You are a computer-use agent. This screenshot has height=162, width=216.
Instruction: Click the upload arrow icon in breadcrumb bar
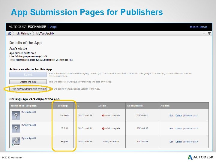coord(209,34)
